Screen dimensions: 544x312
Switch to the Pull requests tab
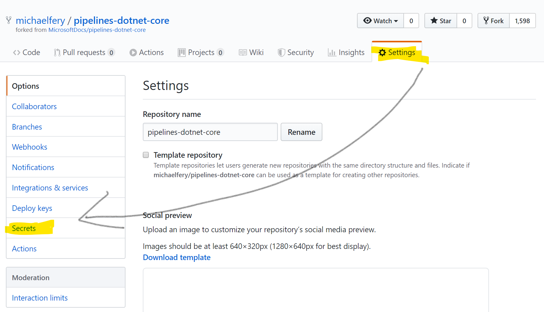click(x=84, y=53)
